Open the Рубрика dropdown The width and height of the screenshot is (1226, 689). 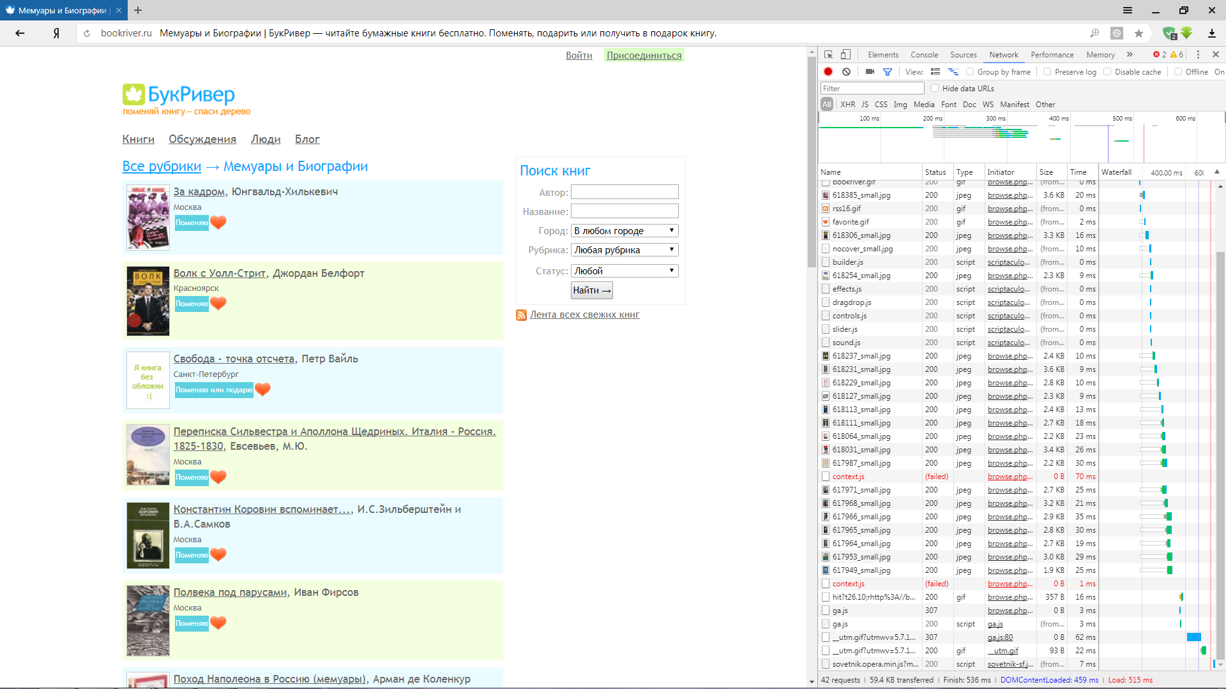coord(624,250)
